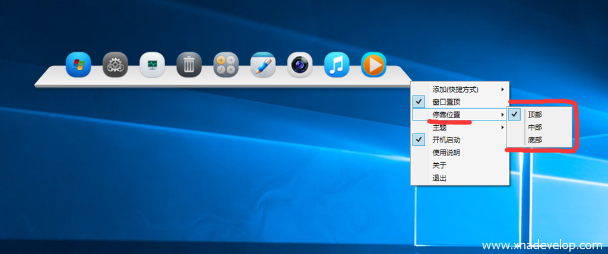Open 使用说明 from the context menu
This screenshot has width=608, height=254.
point(446,153)
